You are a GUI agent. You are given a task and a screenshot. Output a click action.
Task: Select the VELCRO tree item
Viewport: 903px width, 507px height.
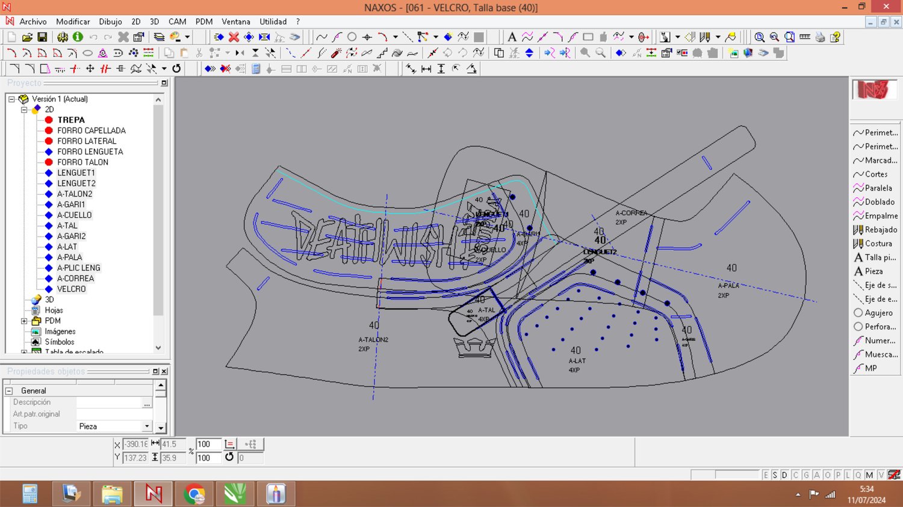click(72, 289)
